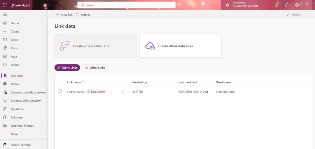315x149 pixels.
Task: Click the Plans icon in sidebar
Action: pyautogui.click(x=5, y=48)
